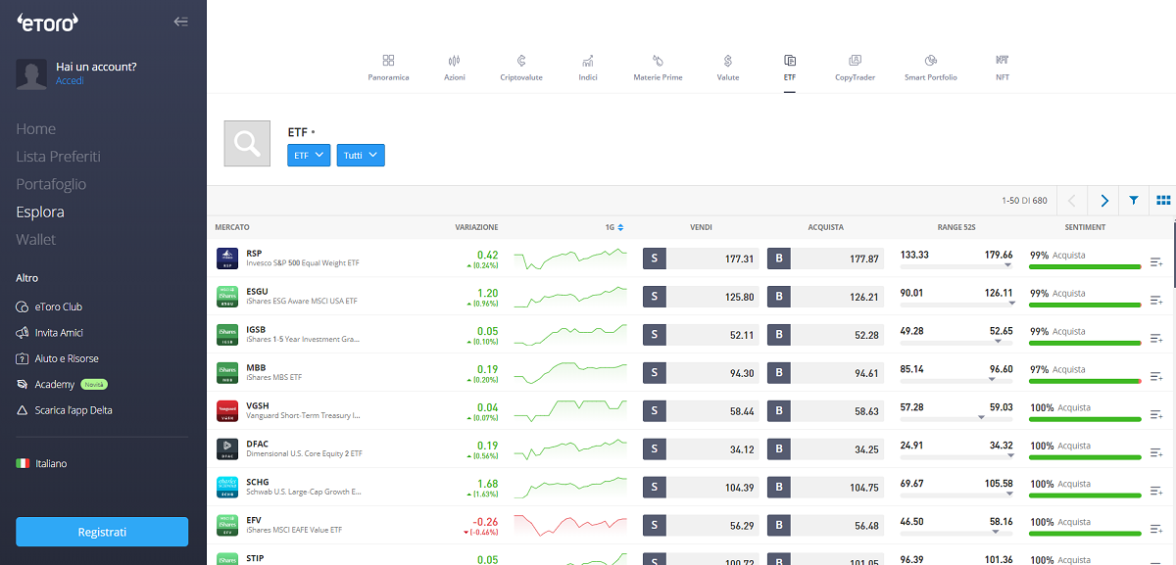Select the ETF tab

coord(790,68)
